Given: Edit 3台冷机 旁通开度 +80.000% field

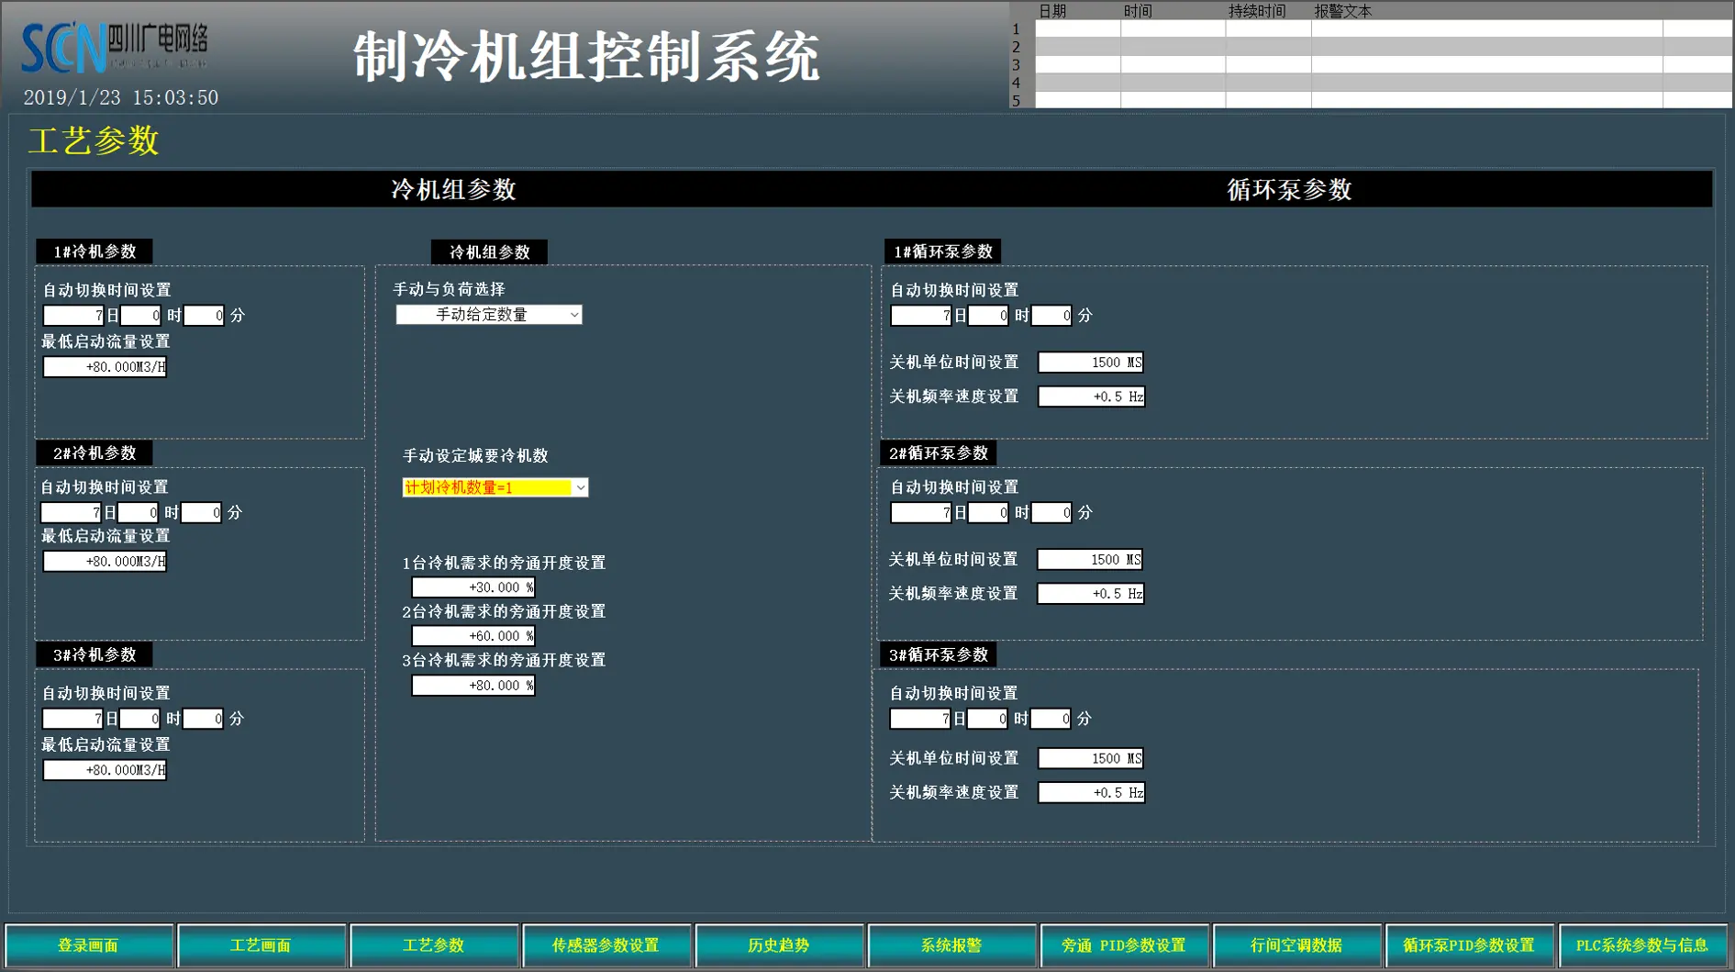Looking at the screenshot, I should click(473, 686).
